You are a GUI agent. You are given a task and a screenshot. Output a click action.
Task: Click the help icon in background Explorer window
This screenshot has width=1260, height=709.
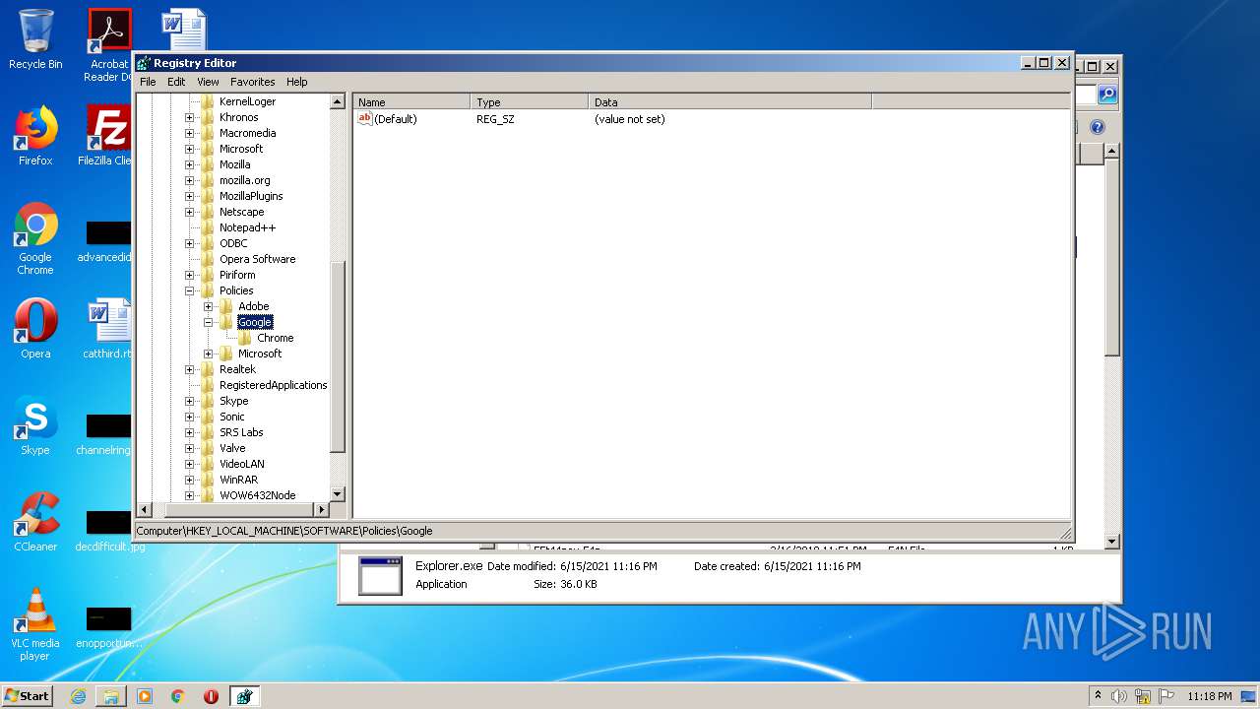click(x=1098, y=127)
